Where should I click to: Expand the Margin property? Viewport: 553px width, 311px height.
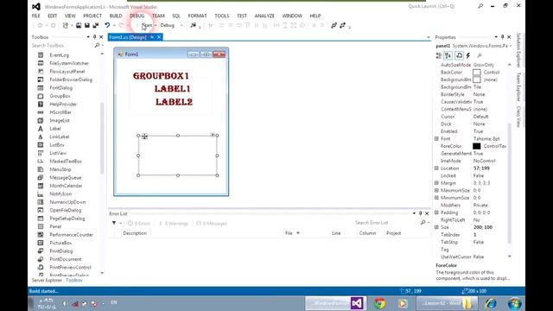point(436,183)
